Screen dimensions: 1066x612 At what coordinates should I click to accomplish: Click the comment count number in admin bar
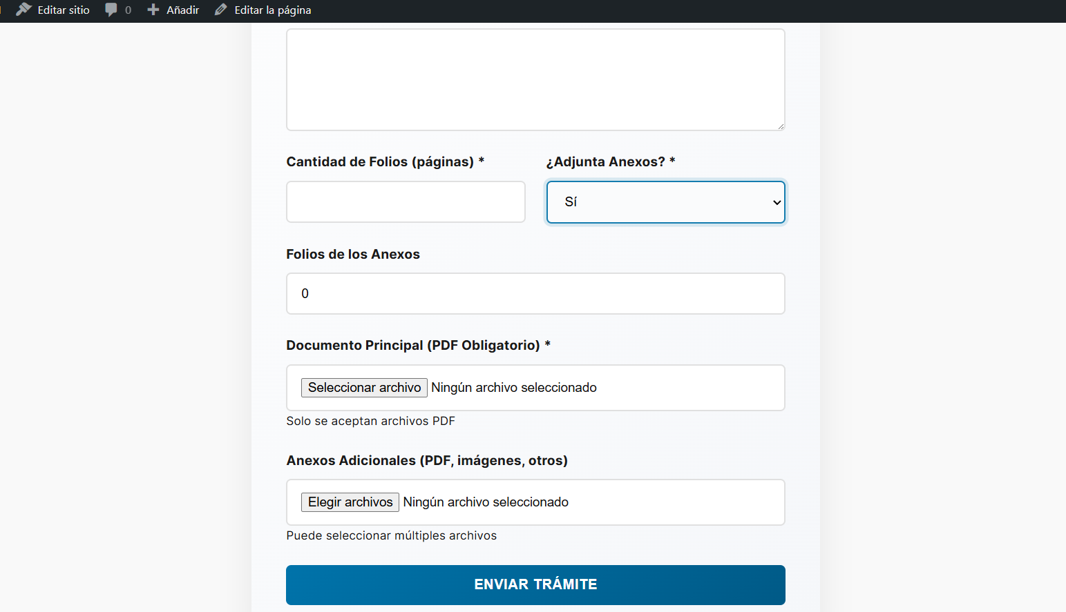click(x=128, y=10)
